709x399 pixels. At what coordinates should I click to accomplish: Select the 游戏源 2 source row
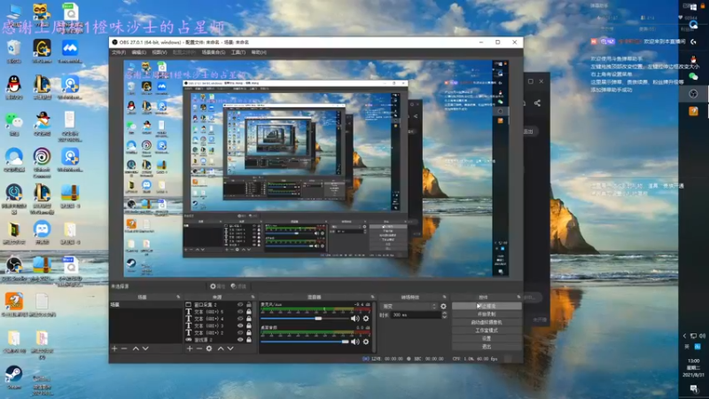pos(219,340)
